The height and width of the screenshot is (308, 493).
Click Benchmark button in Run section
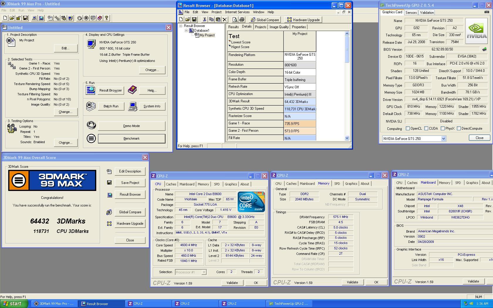pyautogui.click(x=131, y=138)
